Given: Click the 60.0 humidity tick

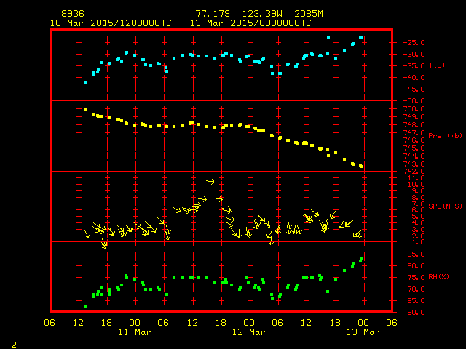Looking at the screenshot, I should [x=416, y=312].
